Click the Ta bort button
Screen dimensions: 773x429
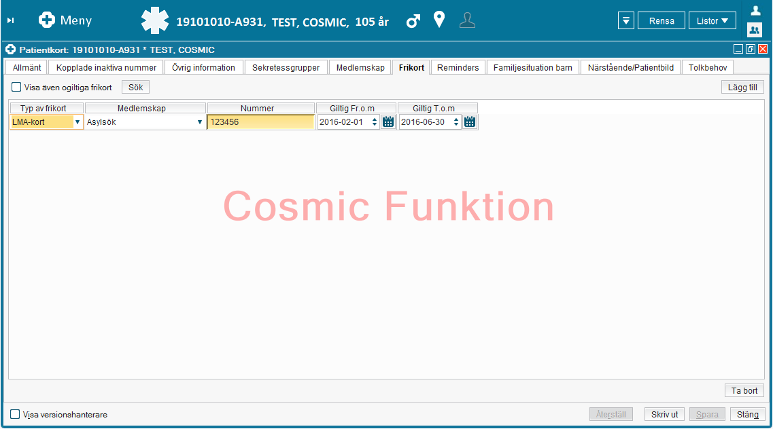[744, 390]
